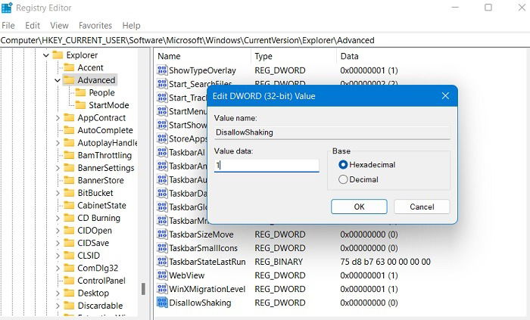
Task: Click REG_BINARY type of TaskbarStateLastRun
Action: (279, 262)
